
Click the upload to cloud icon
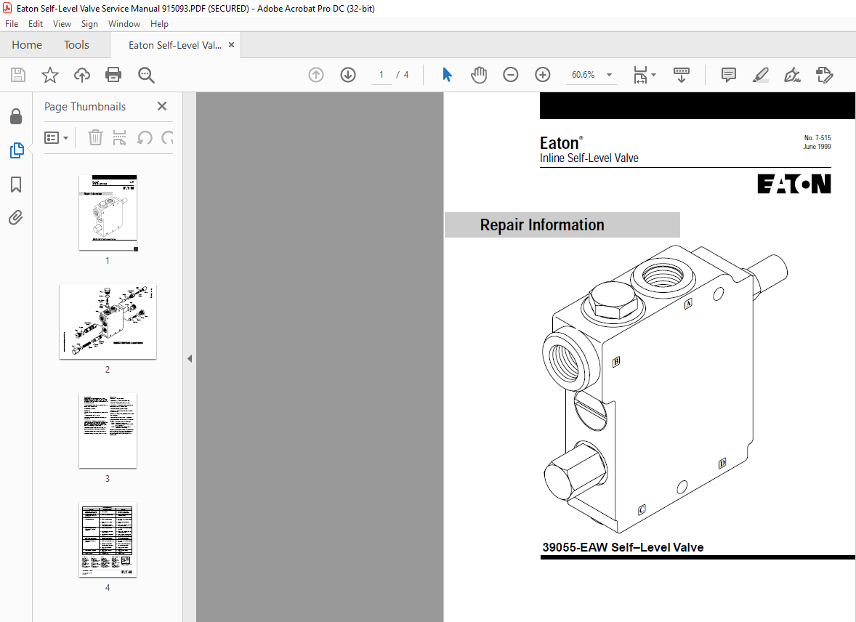(82, 75)
